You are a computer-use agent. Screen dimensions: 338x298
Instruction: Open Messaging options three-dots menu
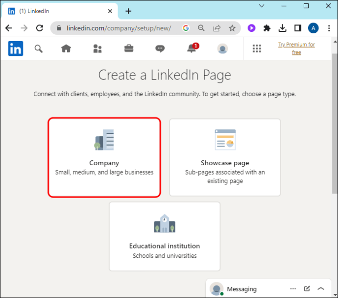[x=293, y=289]
